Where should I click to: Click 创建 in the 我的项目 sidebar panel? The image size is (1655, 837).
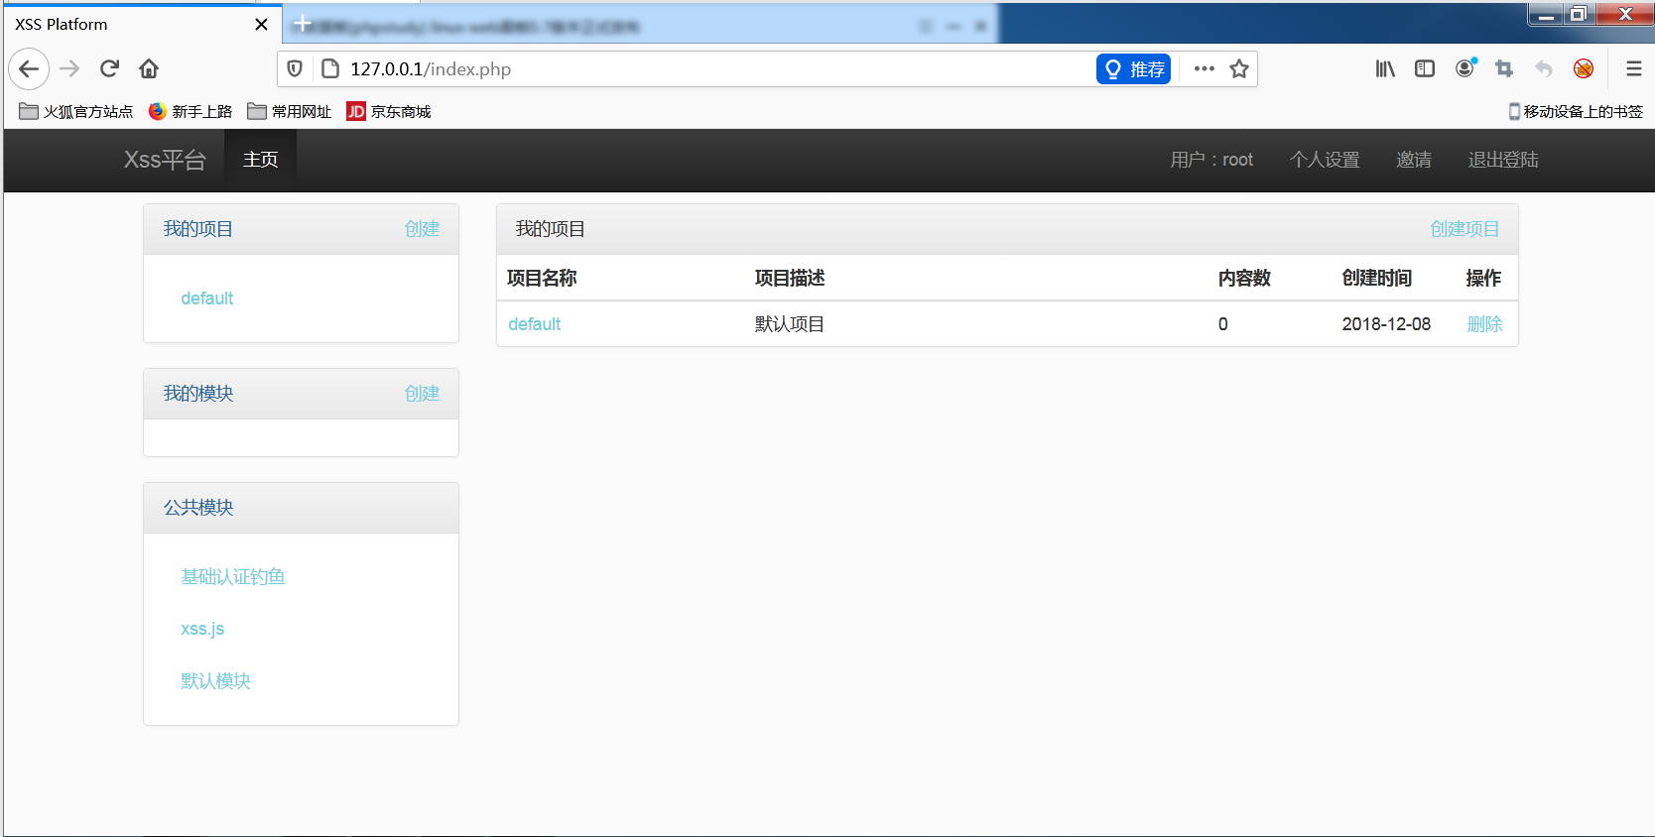(x=422, y=229)
